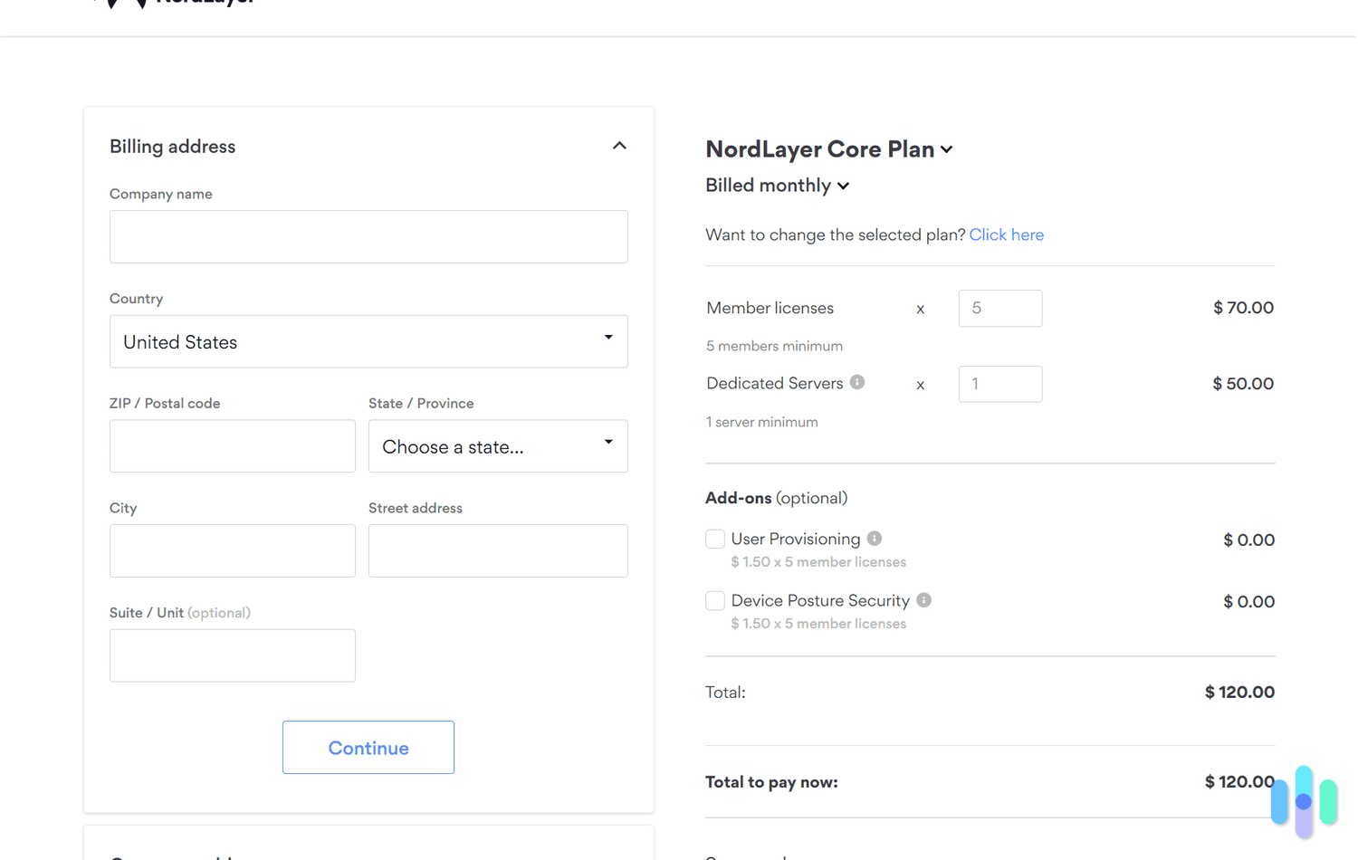Click the Continue button

pos(368,747)
